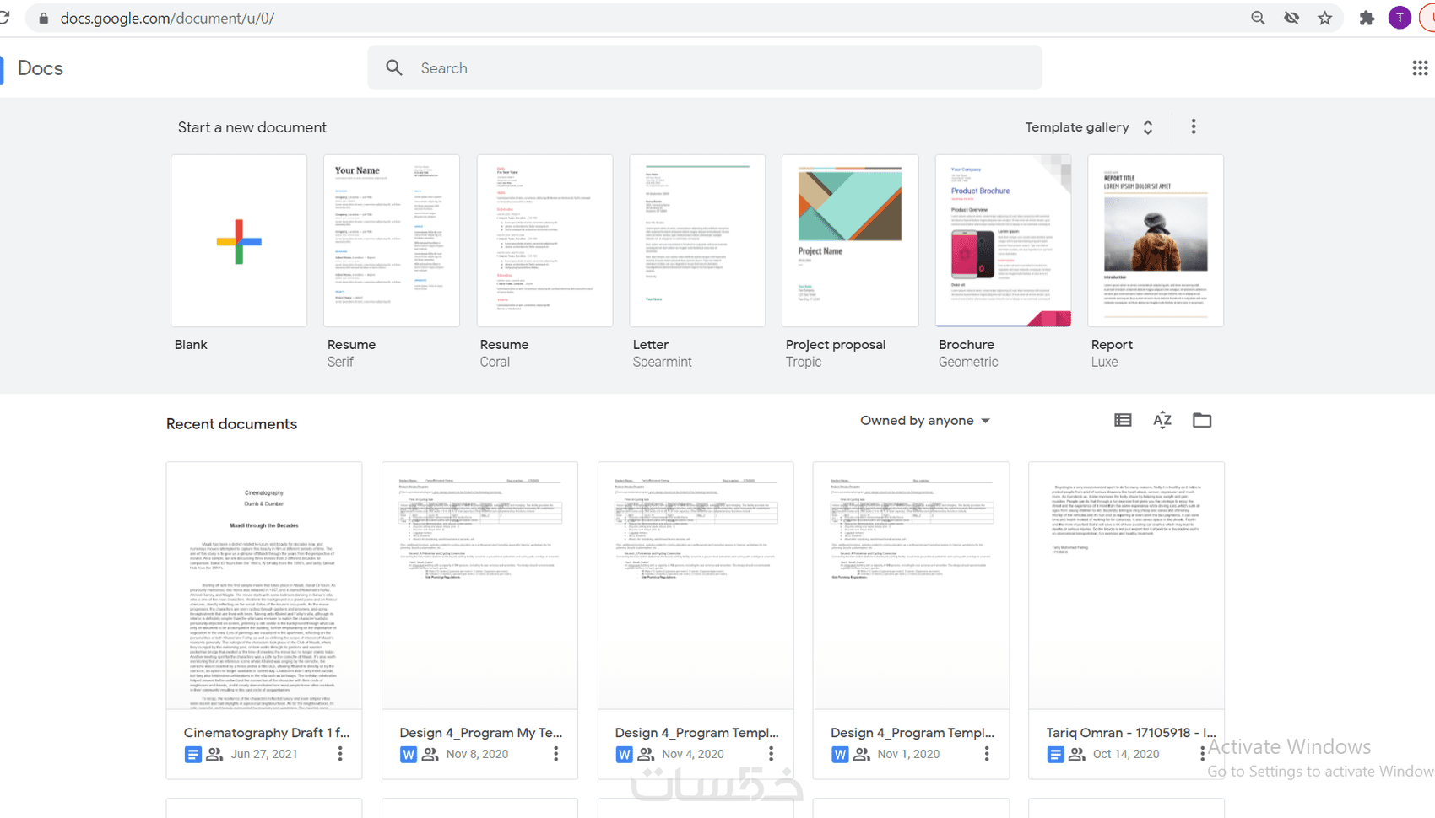
Task: Switch to list view icon
Action: pyautogui.click(x=1123, y=420)
